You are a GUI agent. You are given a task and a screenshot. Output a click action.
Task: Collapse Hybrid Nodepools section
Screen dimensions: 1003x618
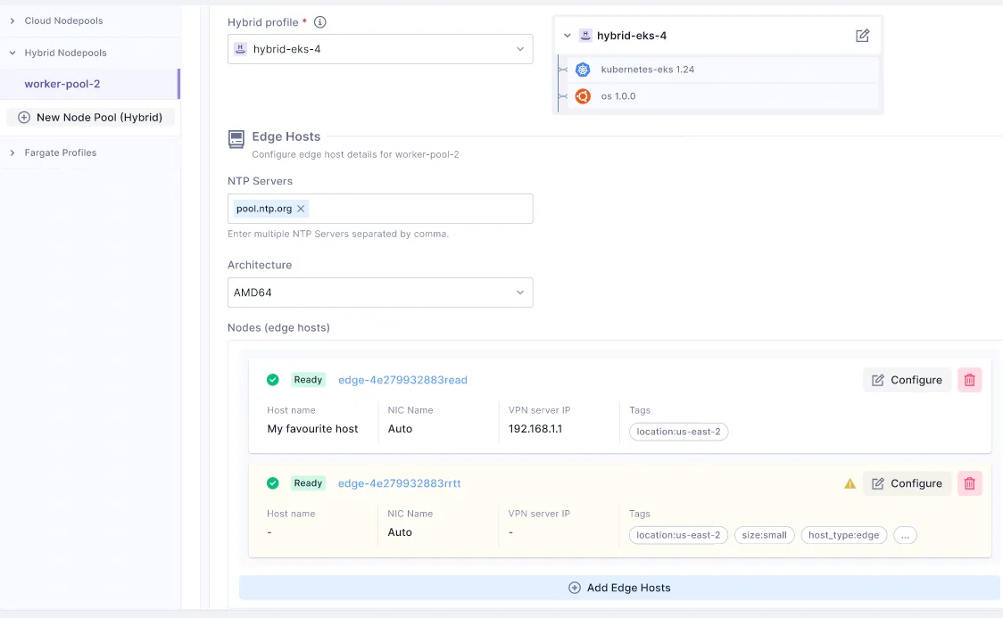(12, 53)
